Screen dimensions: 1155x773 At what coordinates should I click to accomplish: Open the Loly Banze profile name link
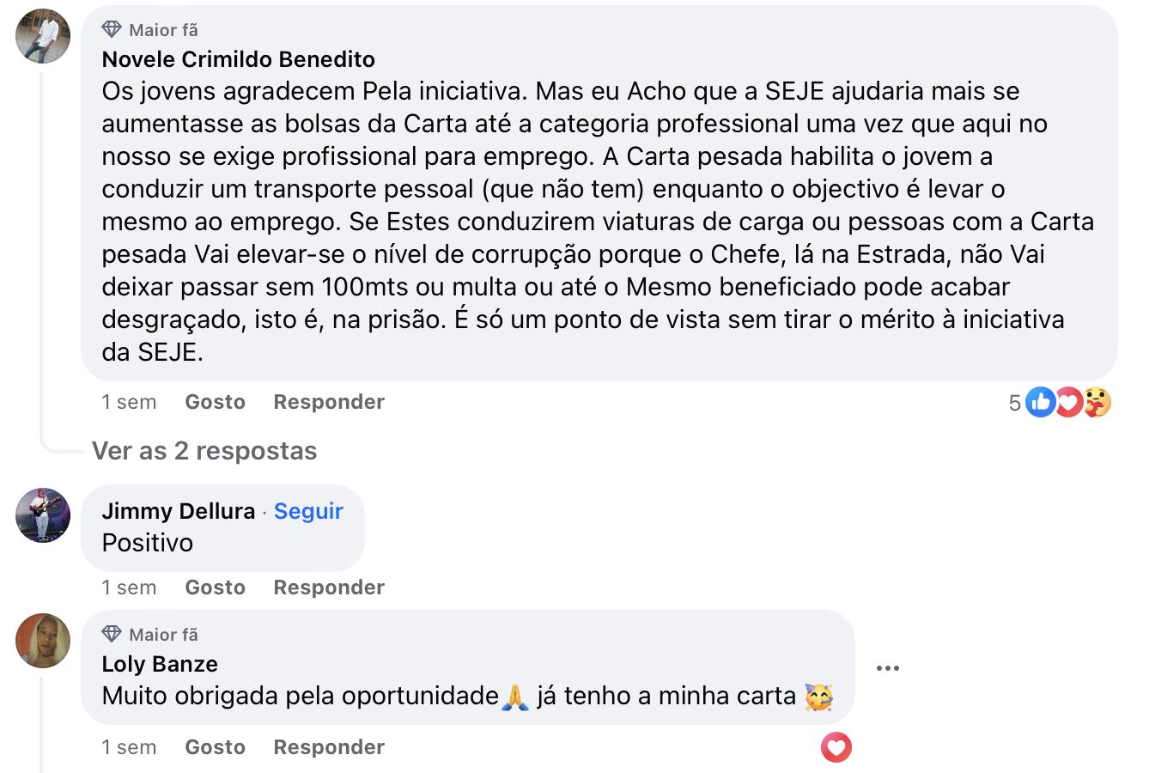(160, 664)
